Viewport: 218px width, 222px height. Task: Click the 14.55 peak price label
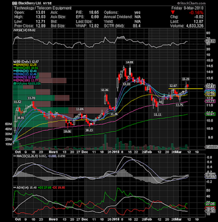(x=129, y=62)
